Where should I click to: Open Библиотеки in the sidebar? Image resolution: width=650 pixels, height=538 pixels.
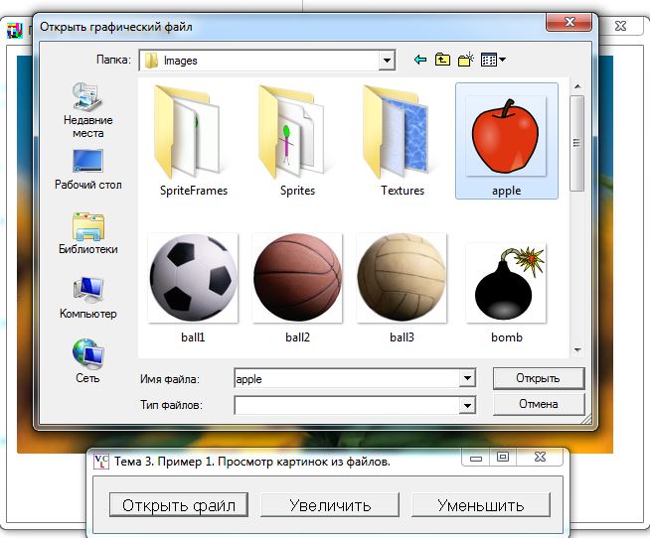point(88,233)
